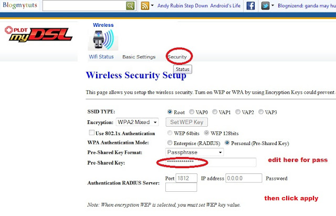Image resolution: width=336 pixels, height=216 pixels.
Task: Open Andy Rubin Step Down news link
Action: [x=182, y=6]
